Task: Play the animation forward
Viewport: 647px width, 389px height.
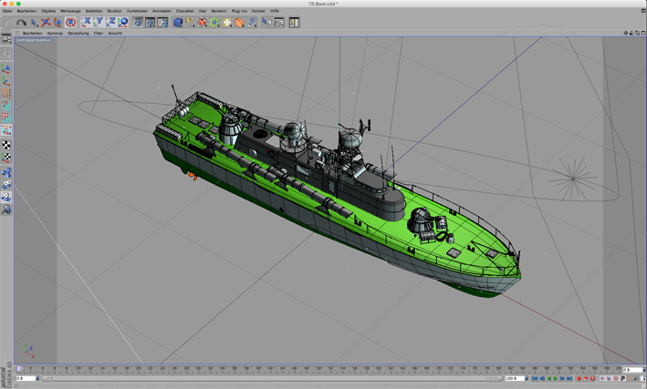Action: click(x=556, y=378)
